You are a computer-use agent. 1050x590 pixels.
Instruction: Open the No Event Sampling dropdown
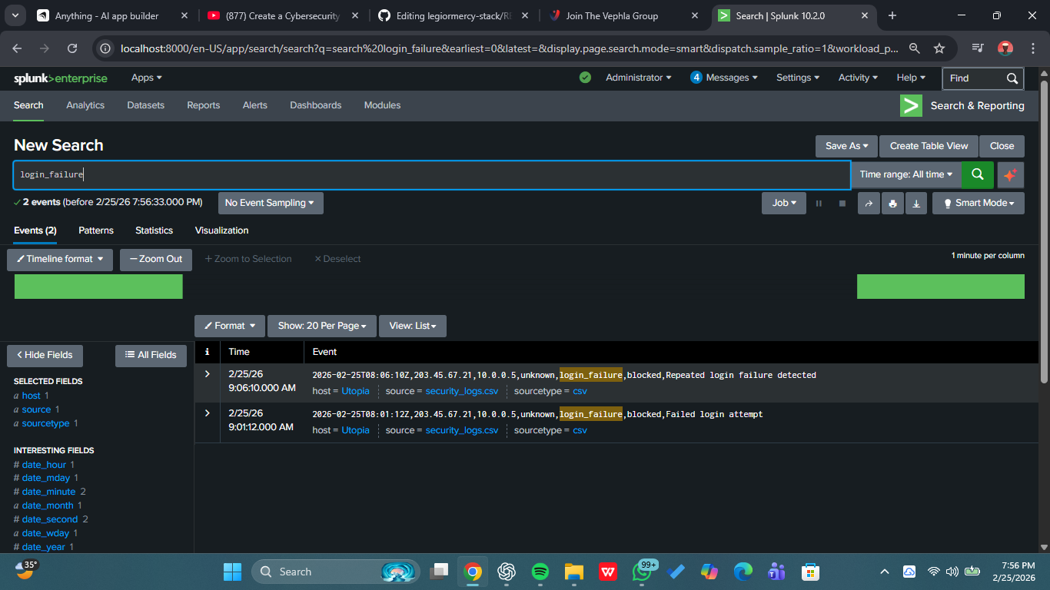[x=270, y=203]
